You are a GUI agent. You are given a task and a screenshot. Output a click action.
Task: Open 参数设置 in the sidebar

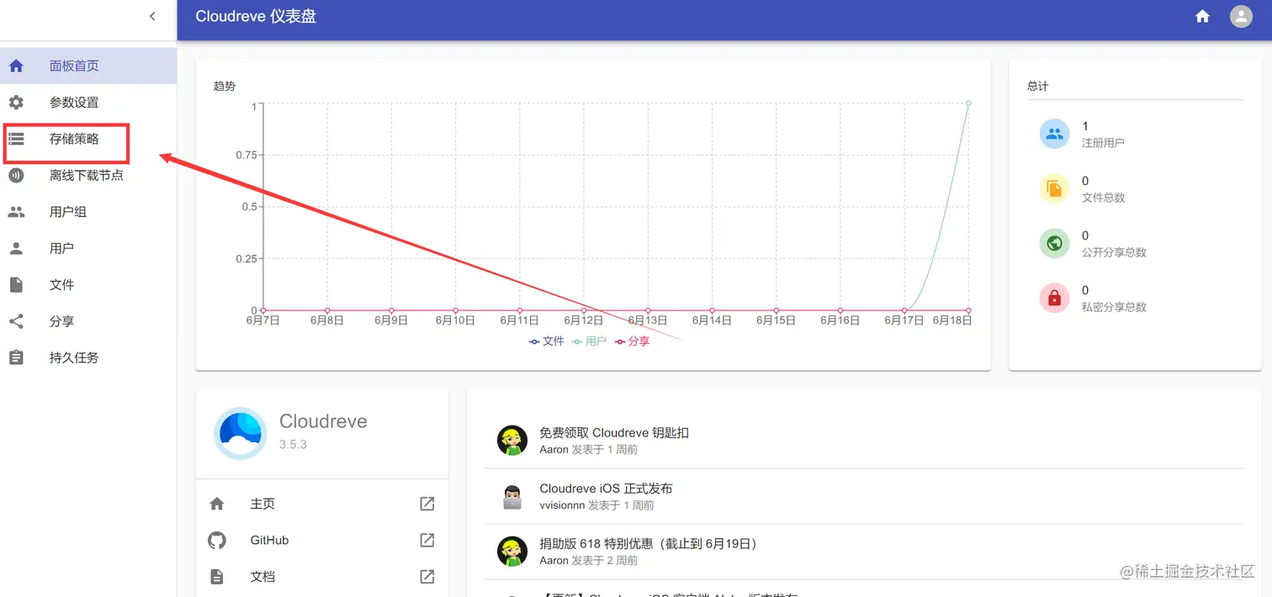pyautogui.click(x=88, y=103)
